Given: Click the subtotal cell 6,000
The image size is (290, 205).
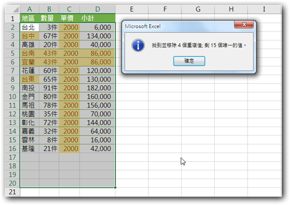Looking at the screenshot, I should coord(98,28).
